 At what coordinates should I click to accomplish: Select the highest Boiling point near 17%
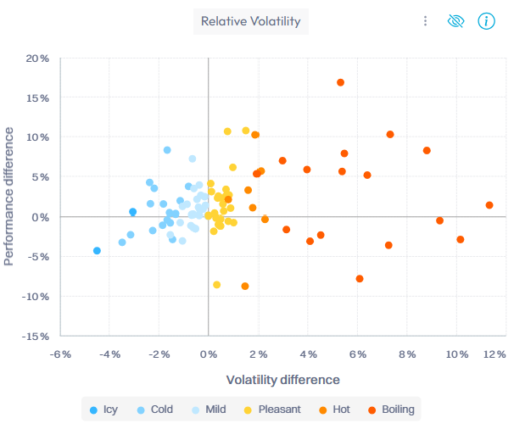click(340, 82)
